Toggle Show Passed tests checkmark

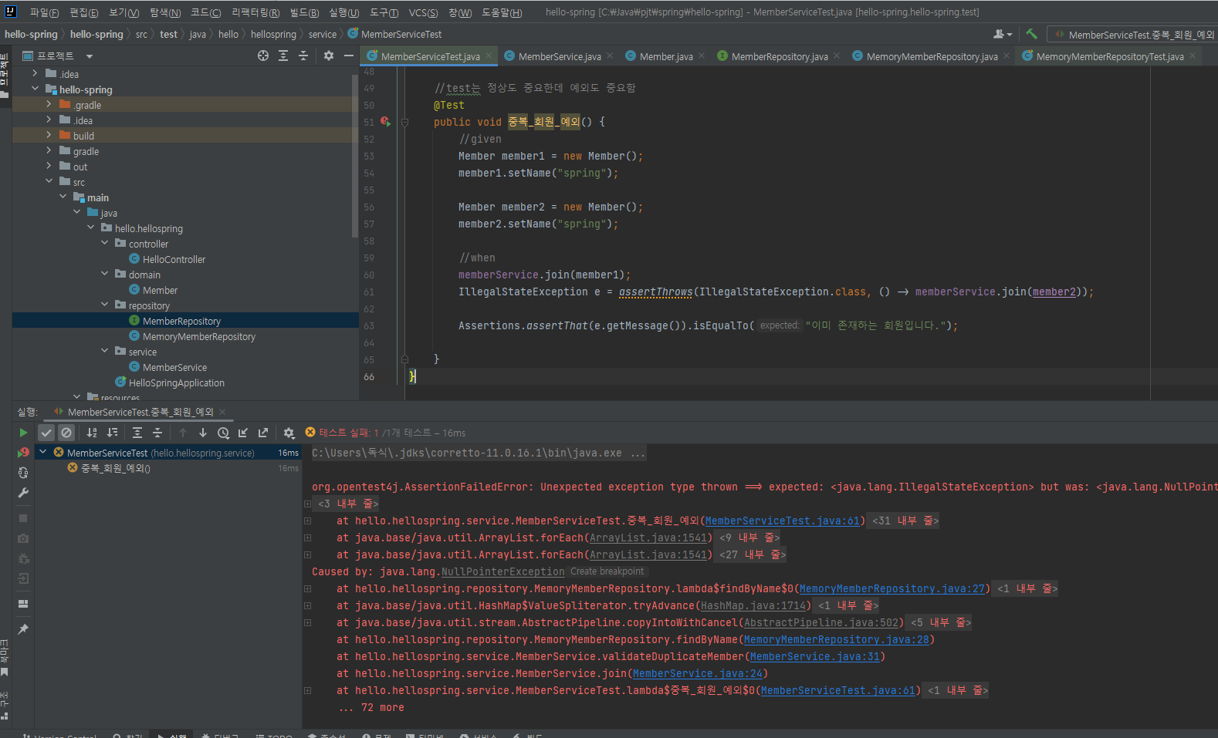[x=46, y=433]
